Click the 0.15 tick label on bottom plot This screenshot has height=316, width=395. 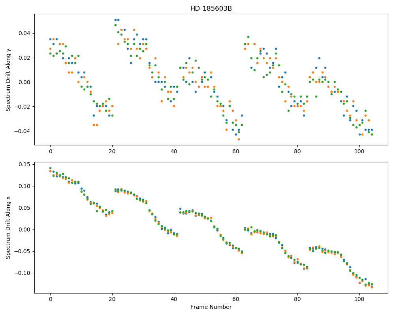click(24, 165)
